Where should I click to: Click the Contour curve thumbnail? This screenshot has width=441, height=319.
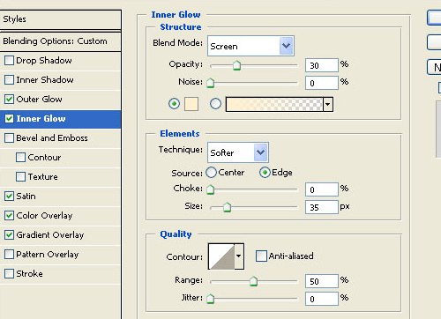(x=221, y=256)
